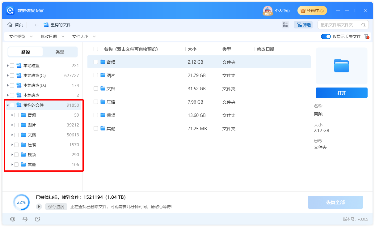
Task: Open 个人中心 link
Action: (x=282, y=11)
